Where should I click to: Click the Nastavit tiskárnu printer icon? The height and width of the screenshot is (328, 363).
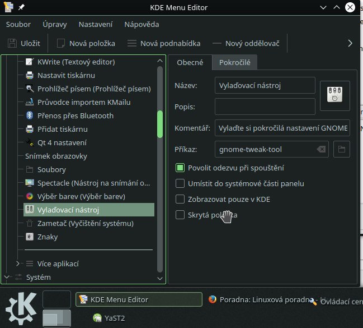point(30,75)
